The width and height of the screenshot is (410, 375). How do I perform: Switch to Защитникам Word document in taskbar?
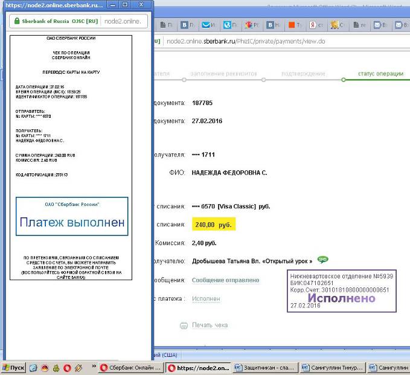point(266,368)
